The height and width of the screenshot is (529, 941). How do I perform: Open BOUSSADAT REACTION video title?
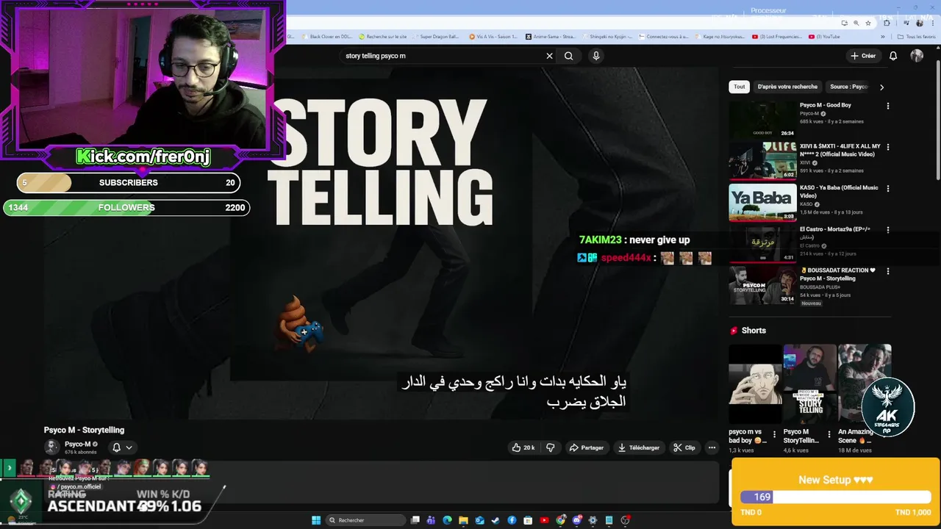pos(838,274)
